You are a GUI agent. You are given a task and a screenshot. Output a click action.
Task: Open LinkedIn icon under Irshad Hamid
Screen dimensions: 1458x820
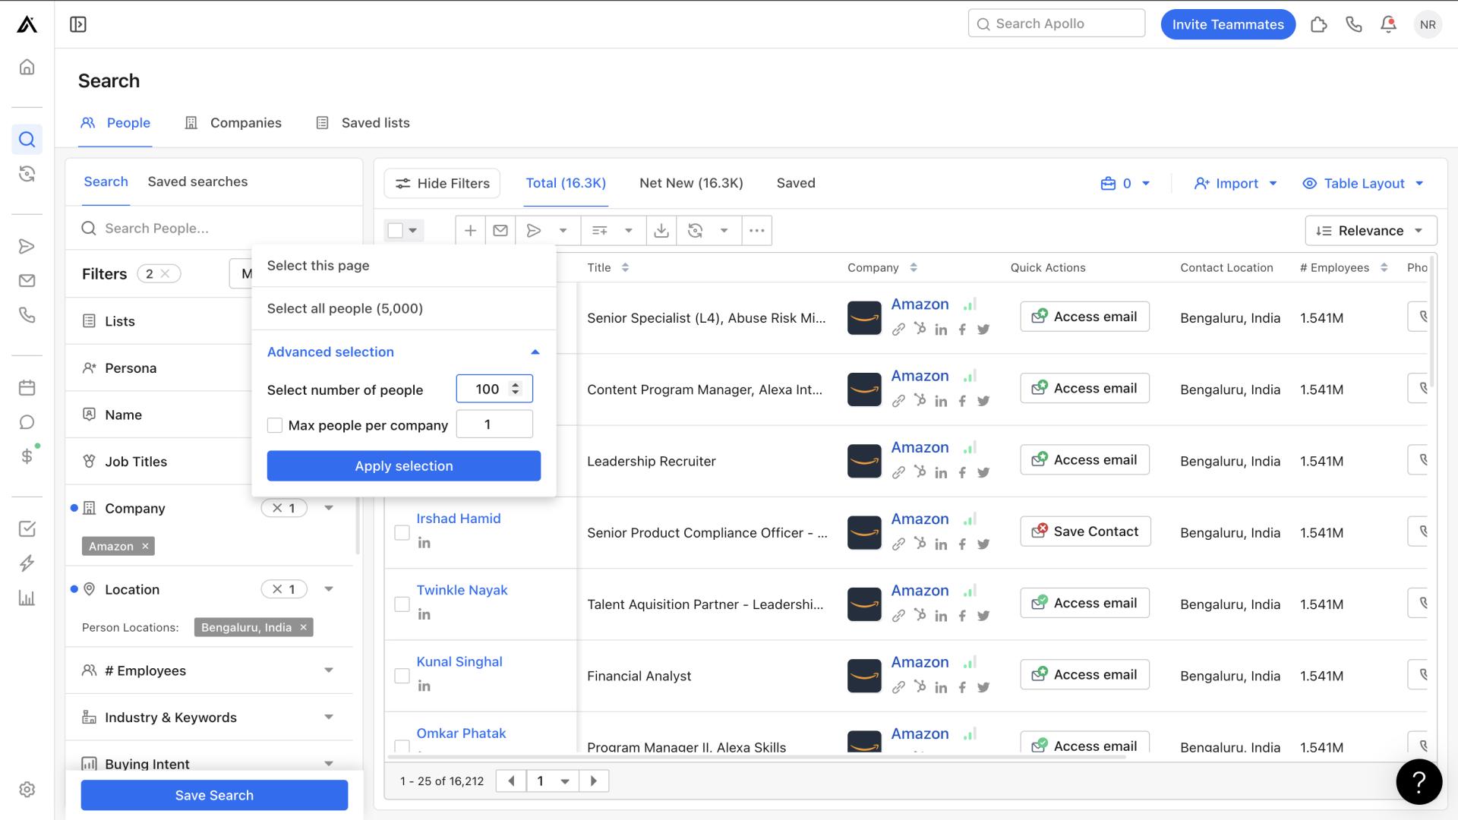(424, 543)
